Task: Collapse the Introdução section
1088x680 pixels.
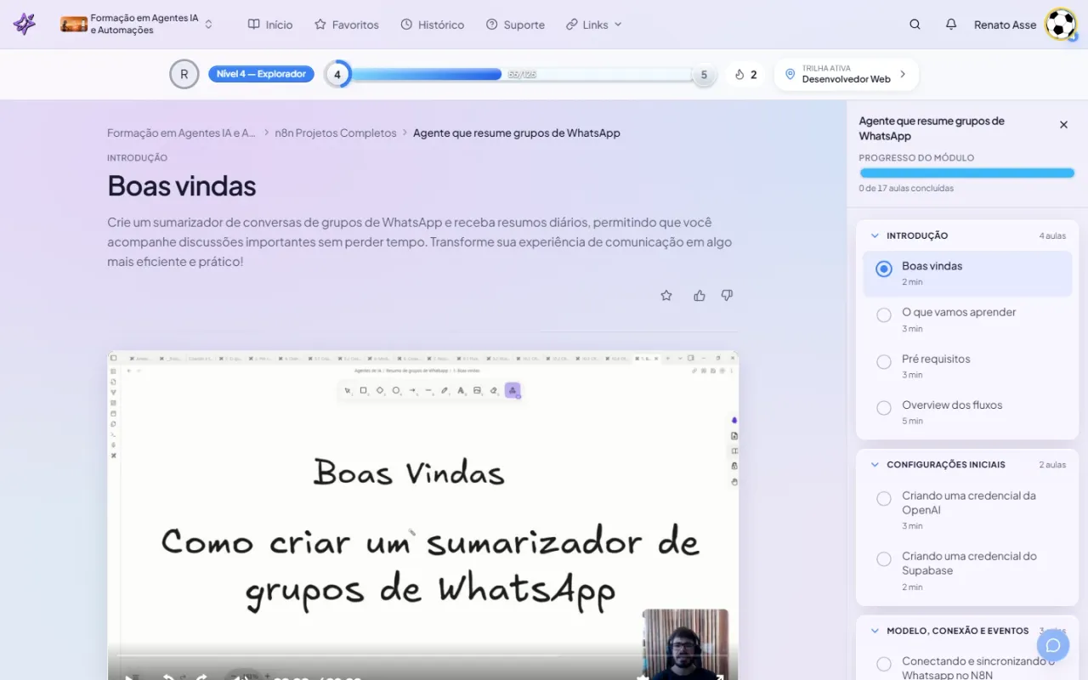Action: pos(875,235)
